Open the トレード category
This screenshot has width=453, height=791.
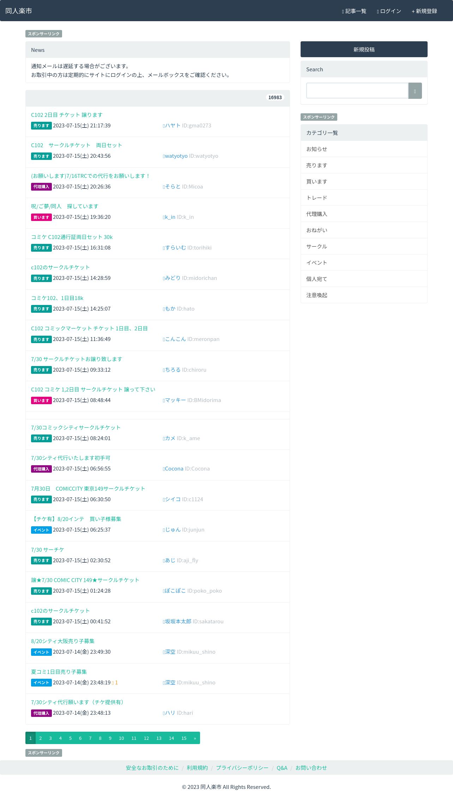click(364, 198)
